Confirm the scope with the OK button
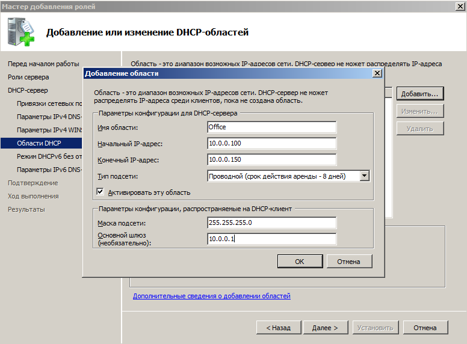467x344 pixels. (300, 261)
